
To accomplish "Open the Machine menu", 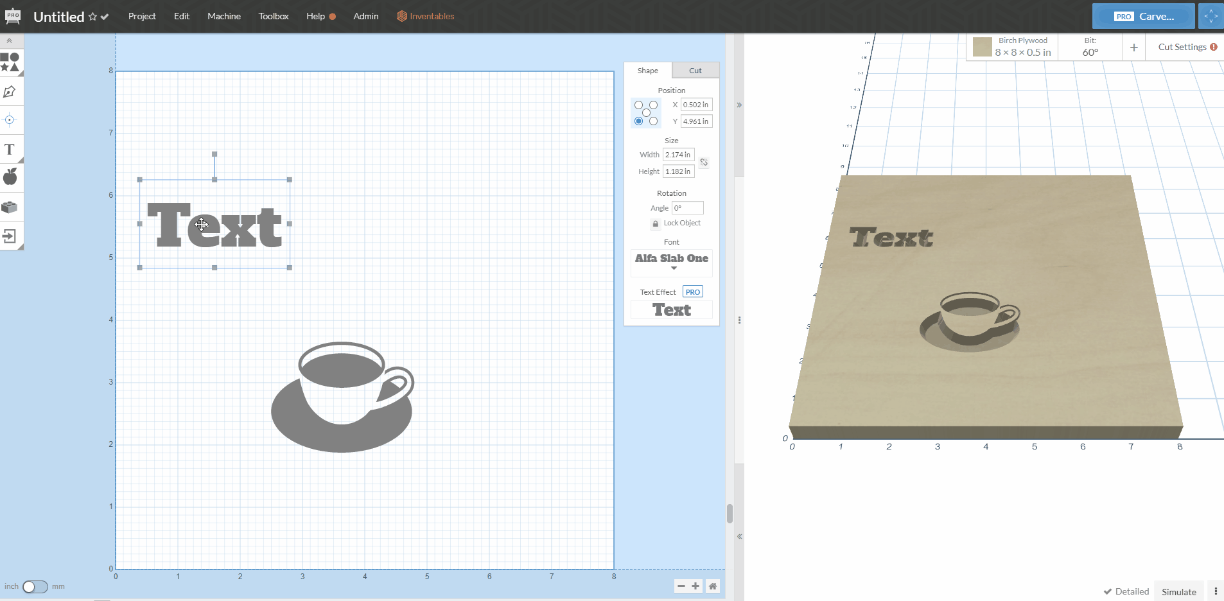I will tap(223, 16).
